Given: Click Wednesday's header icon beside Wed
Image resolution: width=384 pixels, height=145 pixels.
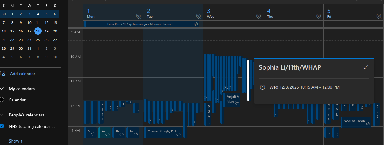Looking at the screenshot, I should [259, 16].
